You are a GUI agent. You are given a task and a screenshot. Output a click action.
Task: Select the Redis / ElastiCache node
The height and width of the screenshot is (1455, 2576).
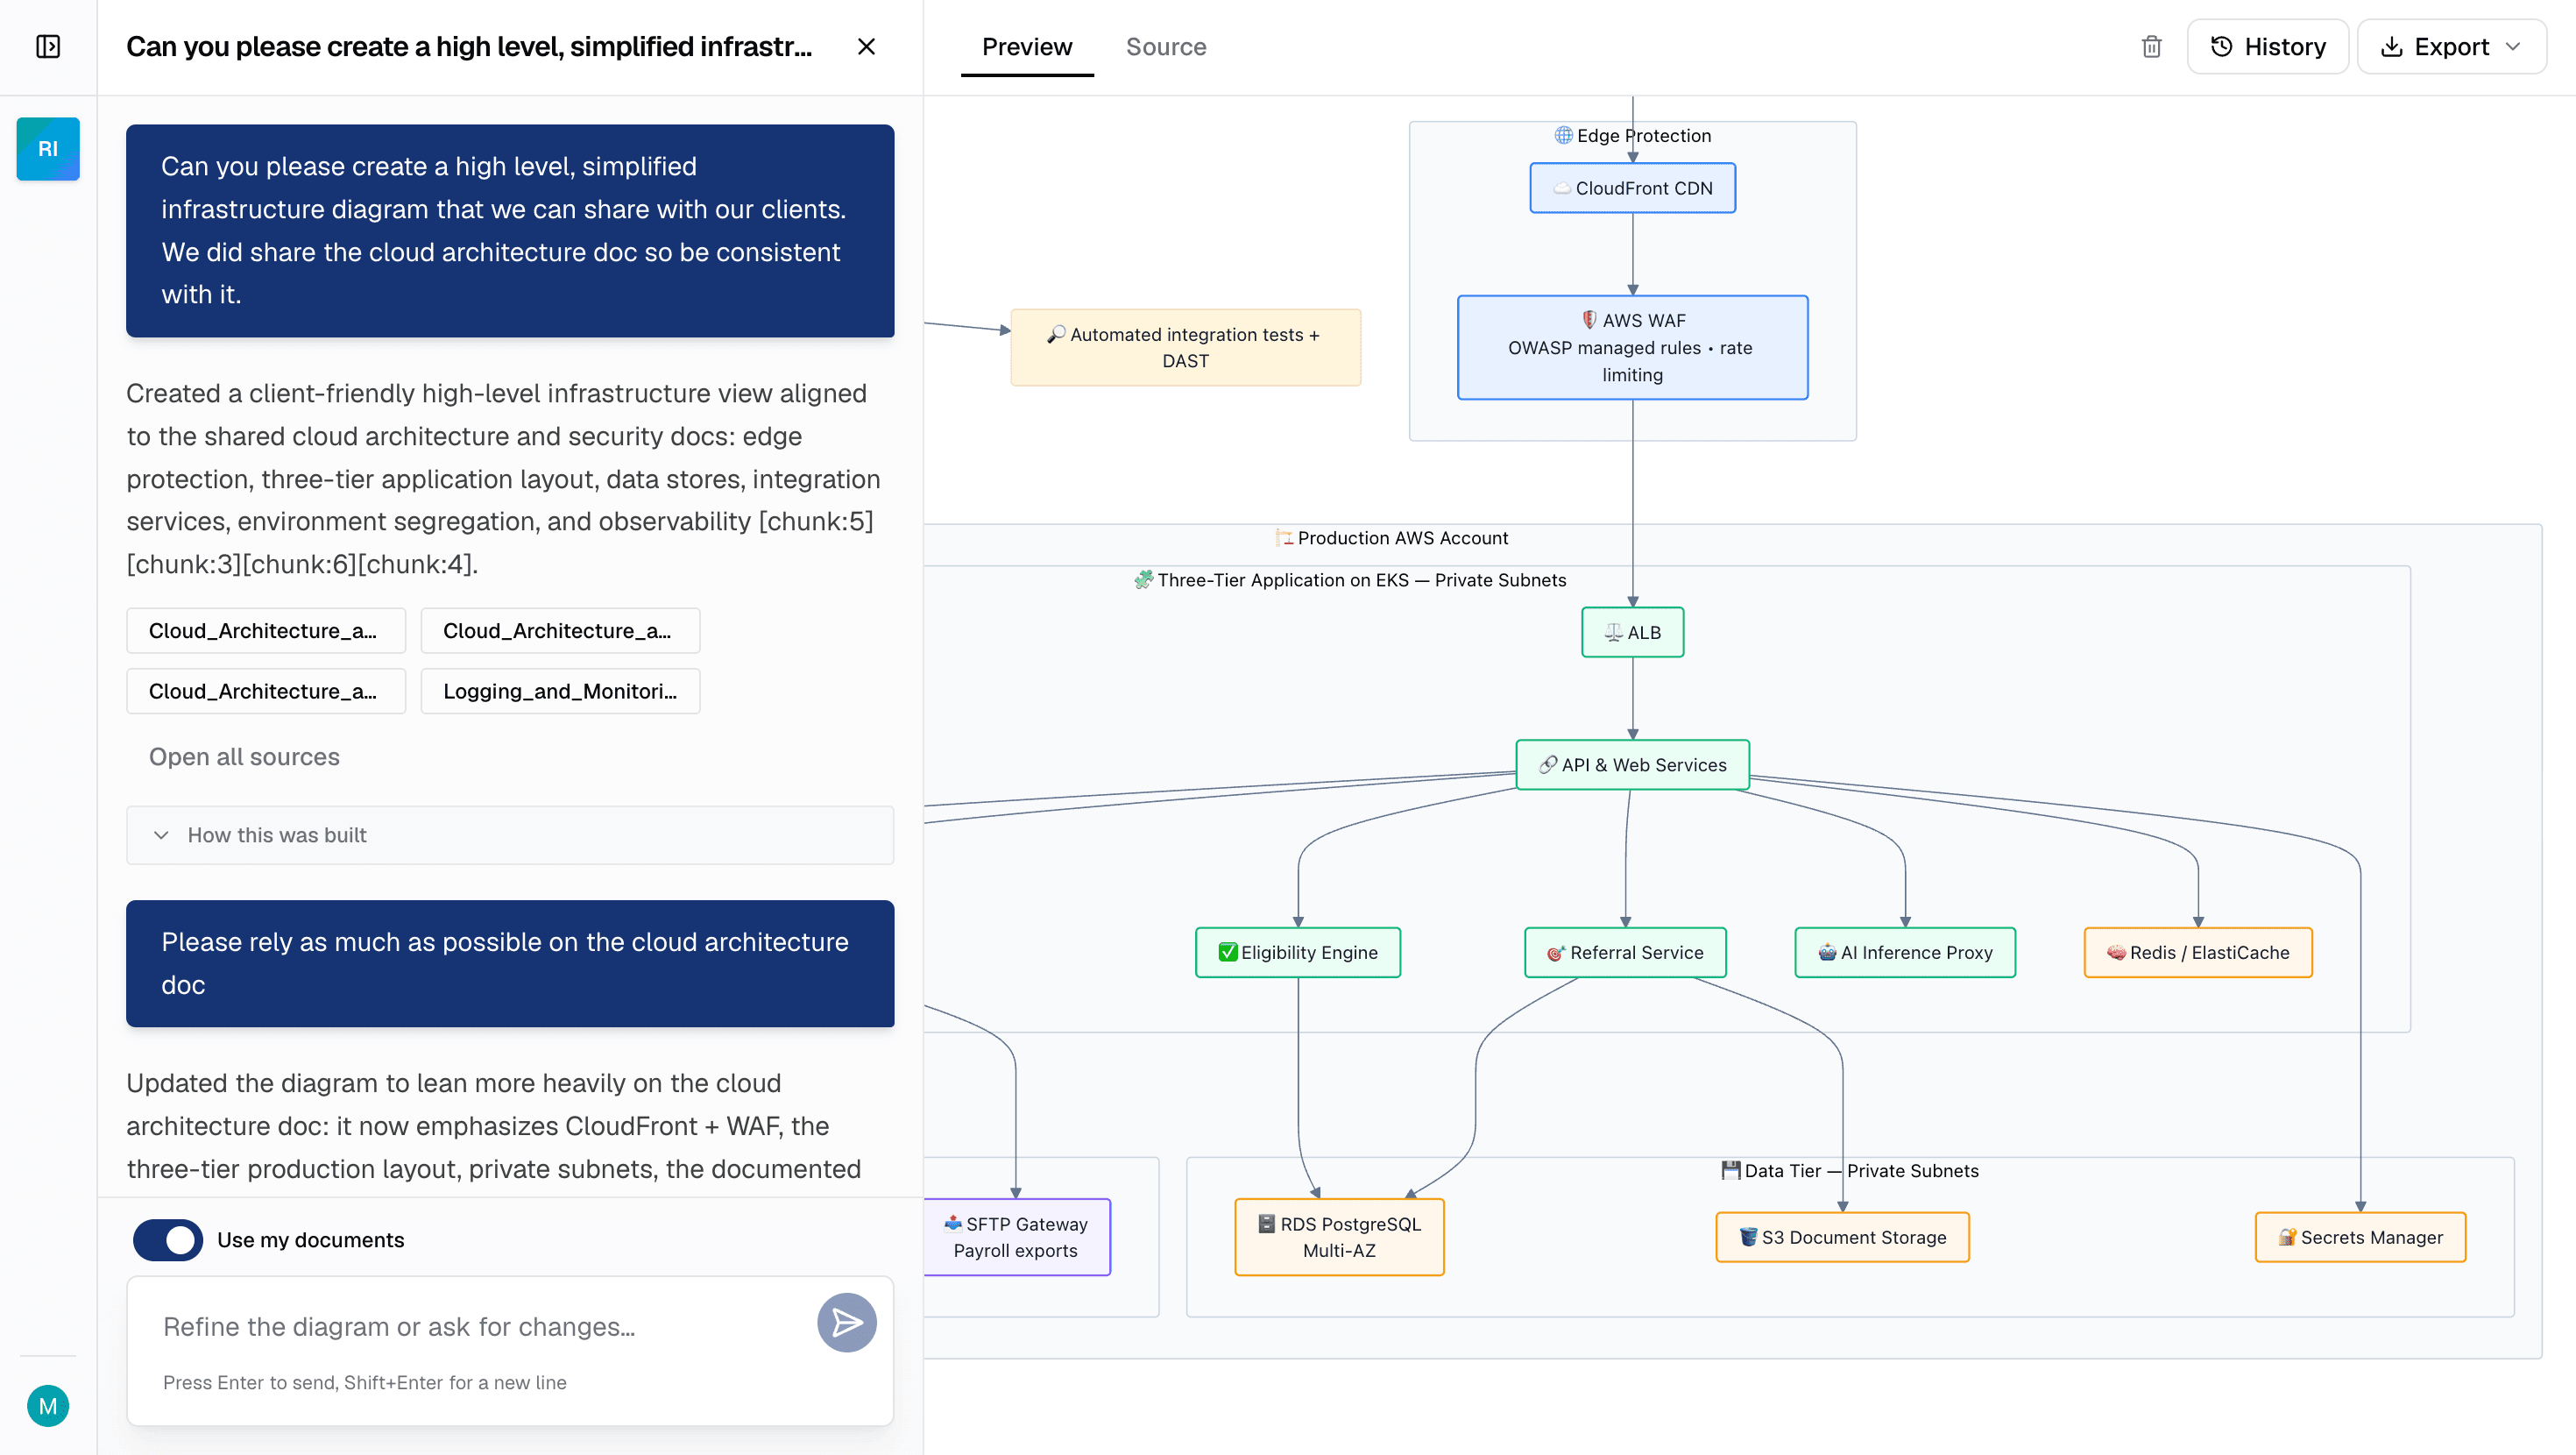coord(2198,953)
